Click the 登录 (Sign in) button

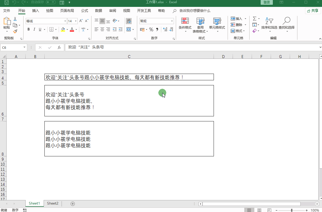pyautogui.click(x=266, y=2)
